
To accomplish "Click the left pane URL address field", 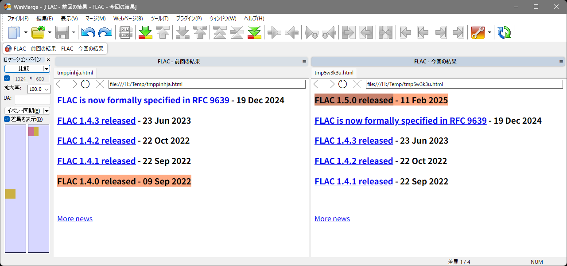I will point(207,84).
